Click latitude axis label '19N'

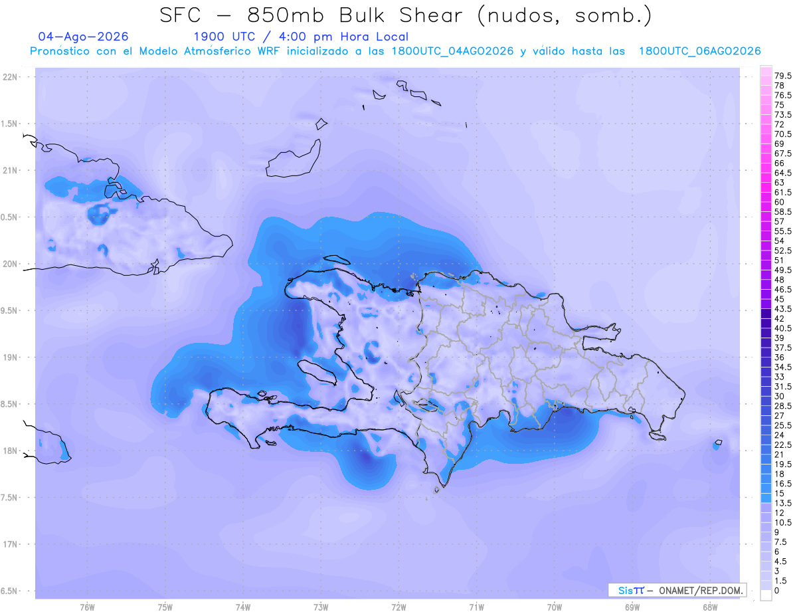(10, 358)
